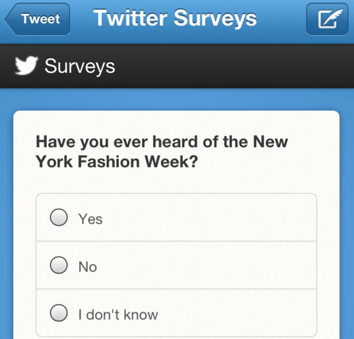The width and height of the screenshot is (354, 339).
Task: Select the Yes radio button
Action: pyautogui.click(x=58, y=218)
